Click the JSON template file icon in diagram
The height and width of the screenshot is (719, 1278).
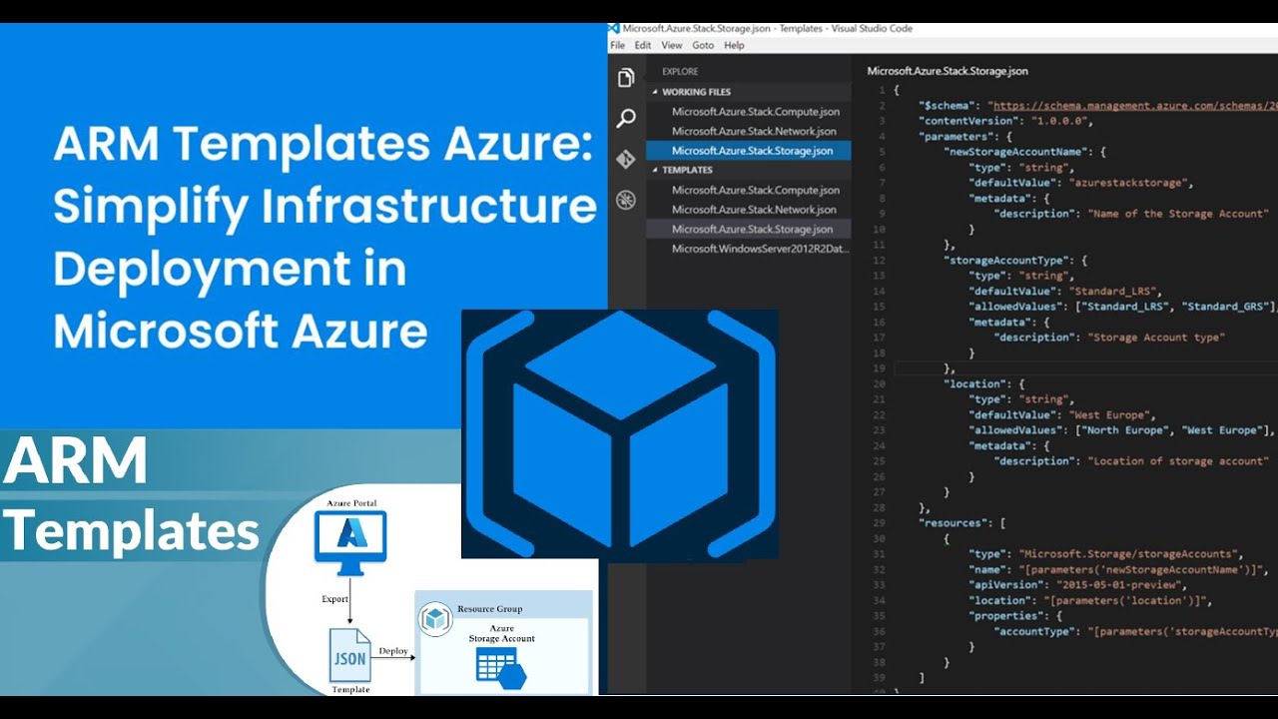coord(350,655)
